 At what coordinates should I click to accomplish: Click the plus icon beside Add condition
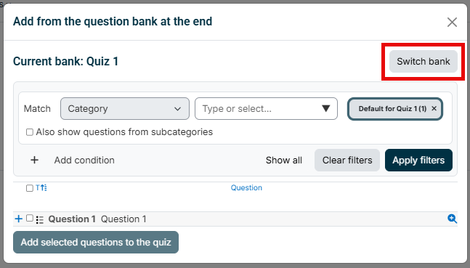pos(34,160)
